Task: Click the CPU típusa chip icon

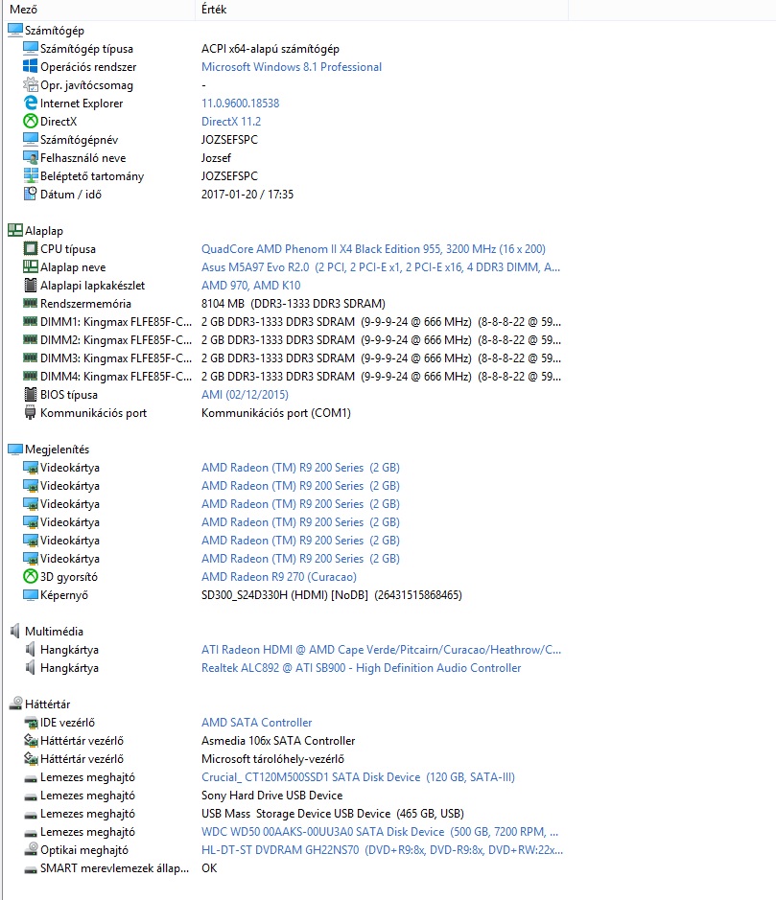Action: (31, 248)
